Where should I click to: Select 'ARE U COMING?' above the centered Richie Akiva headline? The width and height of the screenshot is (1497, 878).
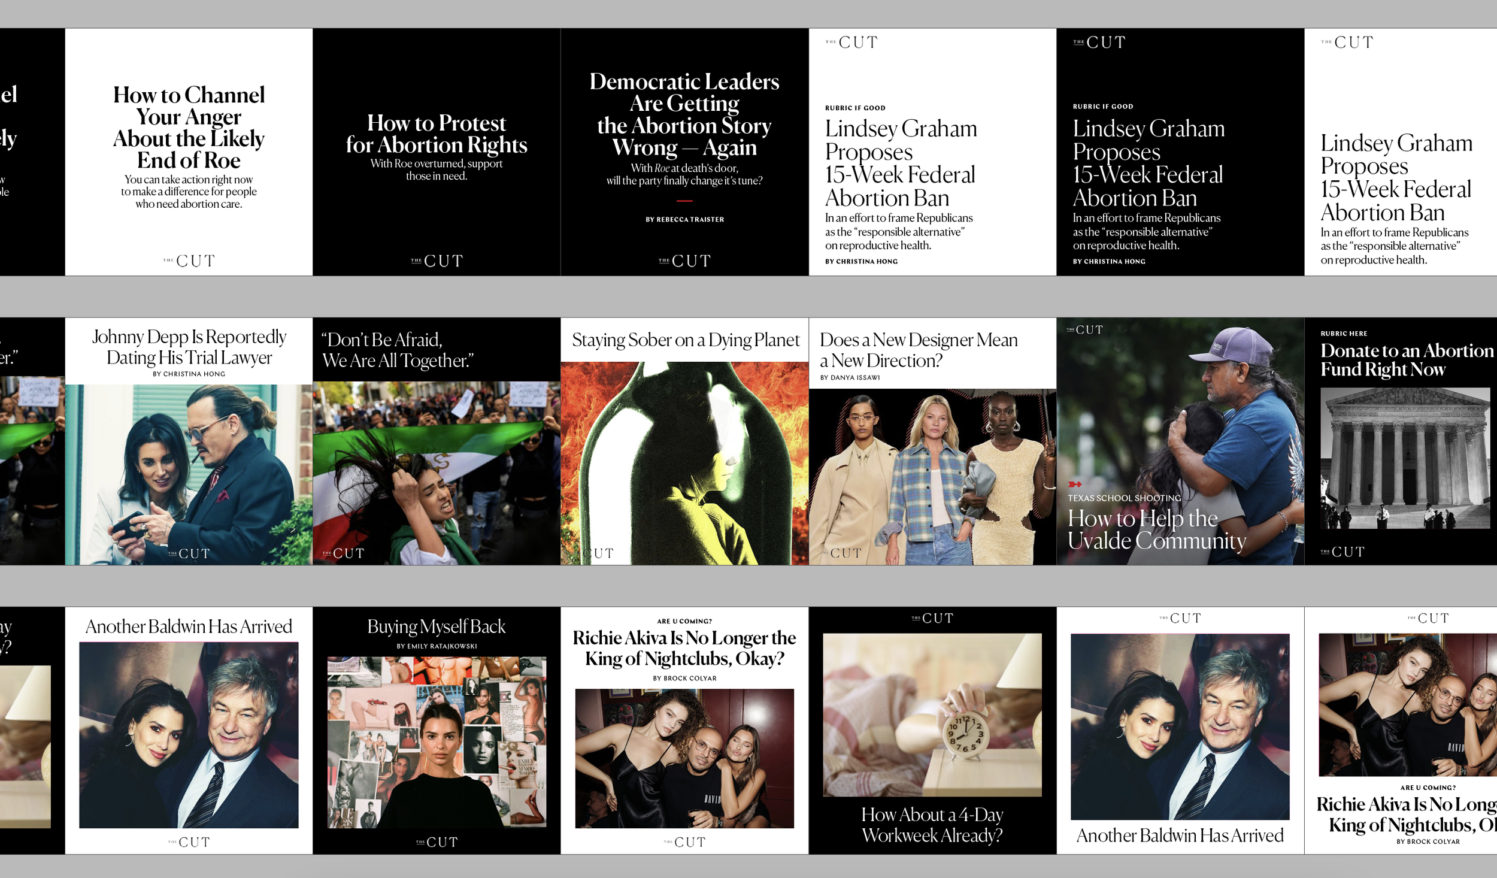click(x=684, y=622)
